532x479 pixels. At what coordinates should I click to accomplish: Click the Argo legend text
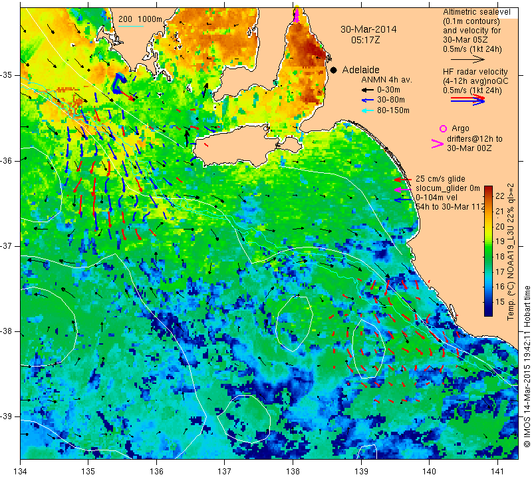(460, 128)
